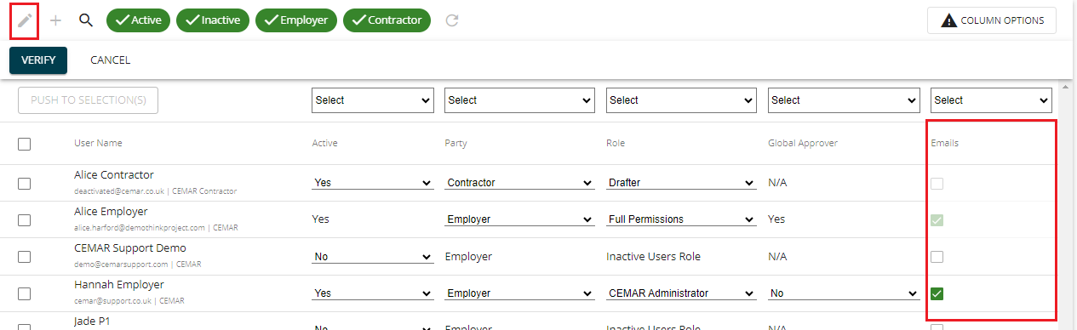The image size is (1077, 330).
Task: Open Alice Employer's Party dropdown
Action: pyautogui.click(x=519, y=219)
